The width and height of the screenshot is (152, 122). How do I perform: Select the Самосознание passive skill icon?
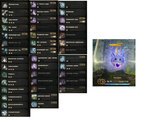(4, 67)
